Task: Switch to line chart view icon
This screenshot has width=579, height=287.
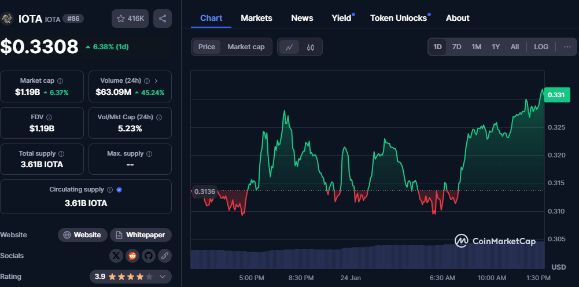Action: (x=289, y=47)
